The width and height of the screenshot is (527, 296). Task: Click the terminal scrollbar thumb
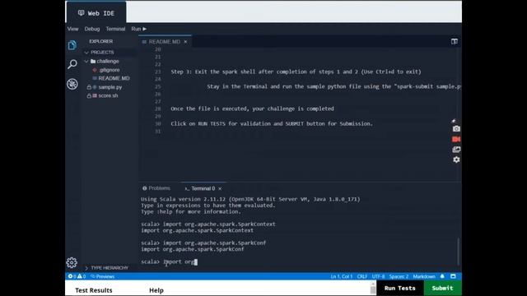tap(459, 251)
